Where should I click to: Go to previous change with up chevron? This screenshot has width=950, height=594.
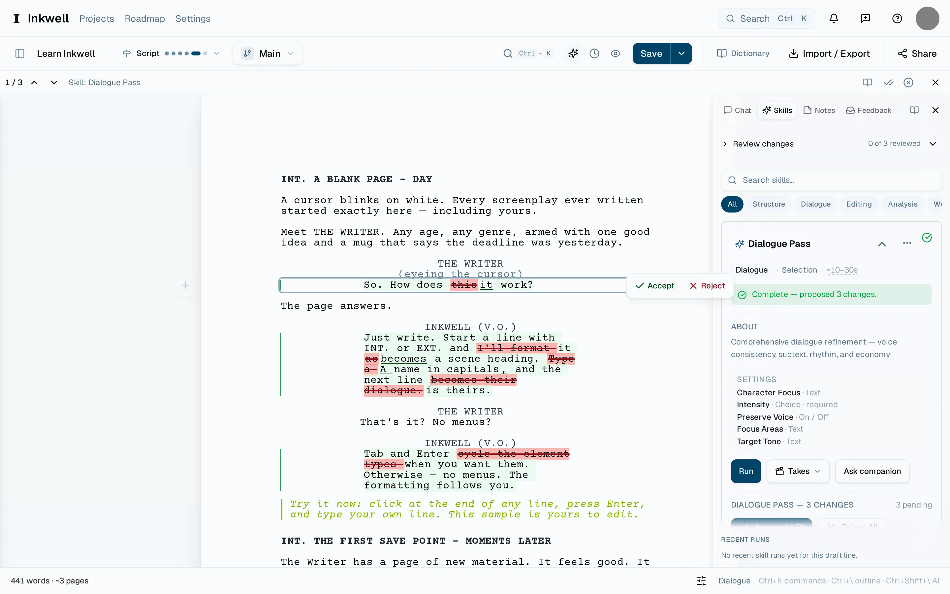click(x=35, y=82)
